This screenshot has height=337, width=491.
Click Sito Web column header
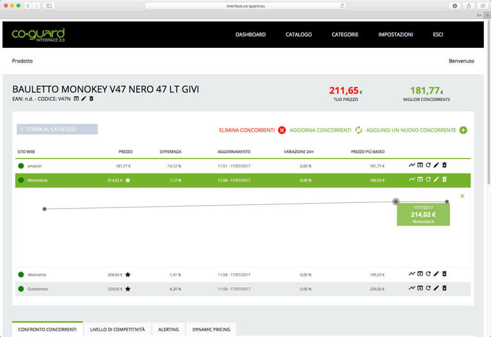[26, 152]
